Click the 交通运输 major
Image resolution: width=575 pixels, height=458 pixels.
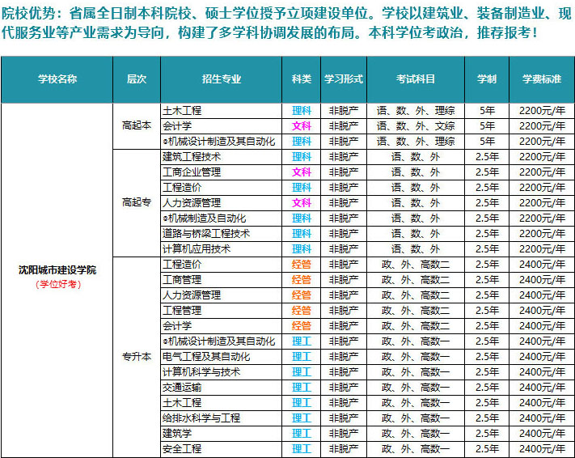(x=182, y=388)
